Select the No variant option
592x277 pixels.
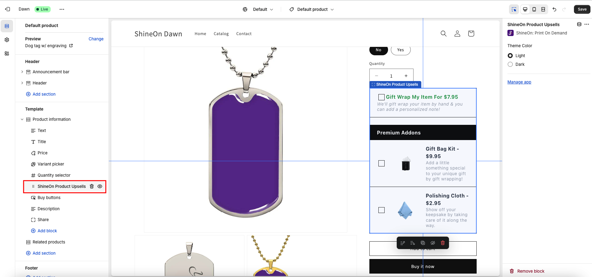(378, 50)
